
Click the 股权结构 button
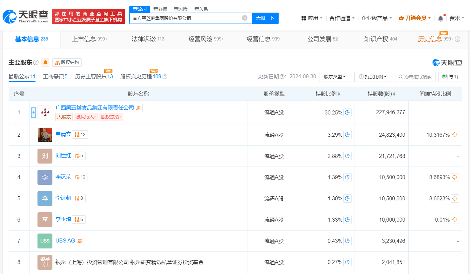click(67, 62)
